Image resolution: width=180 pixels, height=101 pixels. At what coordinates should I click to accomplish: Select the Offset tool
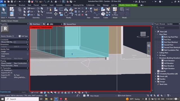(x=61, y=9)
